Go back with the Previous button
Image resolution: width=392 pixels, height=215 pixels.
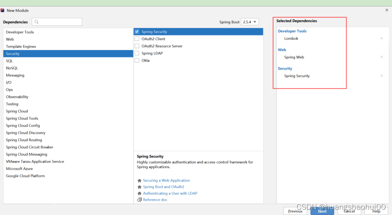point(295,211)
